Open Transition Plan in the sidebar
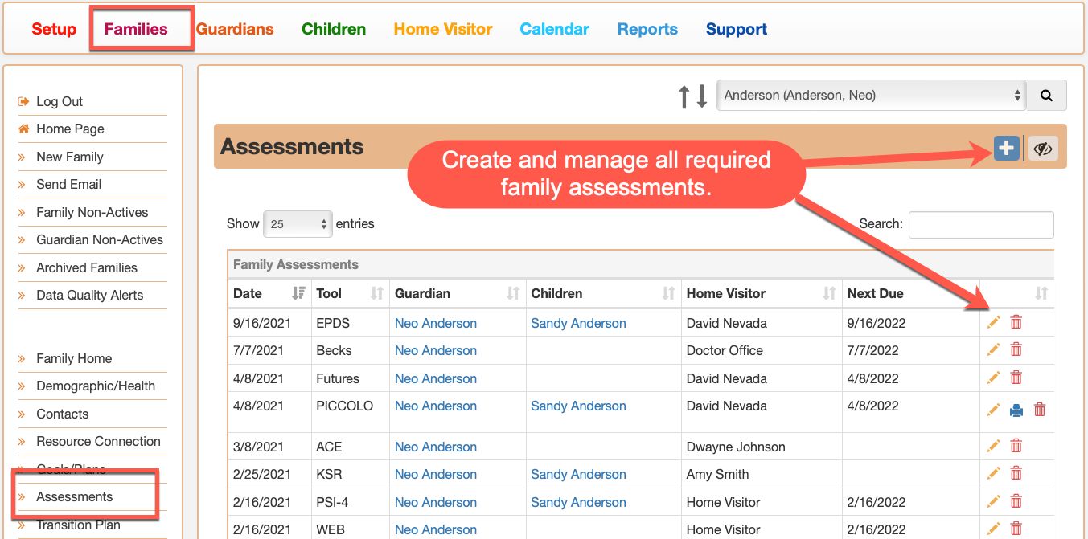The image size is (1088, 539). [x=78, y=525]
